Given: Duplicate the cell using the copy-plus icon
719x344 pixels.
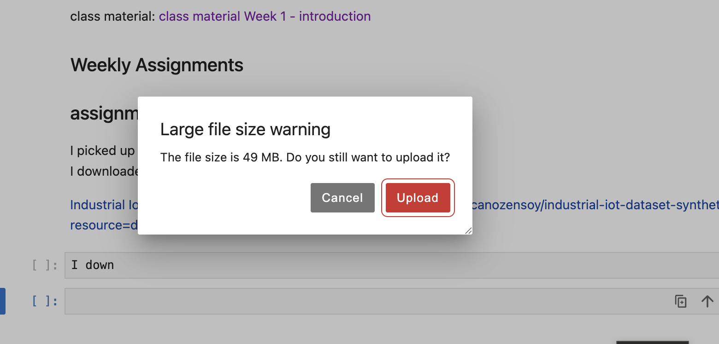Looking at the screenshot, I should 681,301.
